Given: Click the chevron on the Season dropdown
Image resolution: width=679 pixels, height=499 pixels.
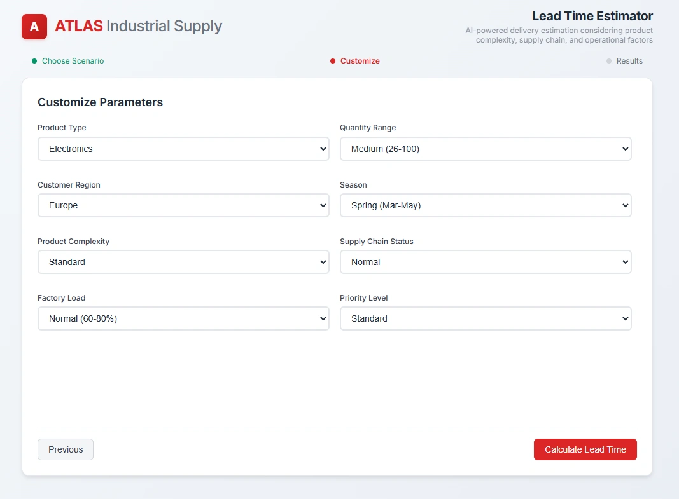Looking at the screenshot, I should point(624,205).
